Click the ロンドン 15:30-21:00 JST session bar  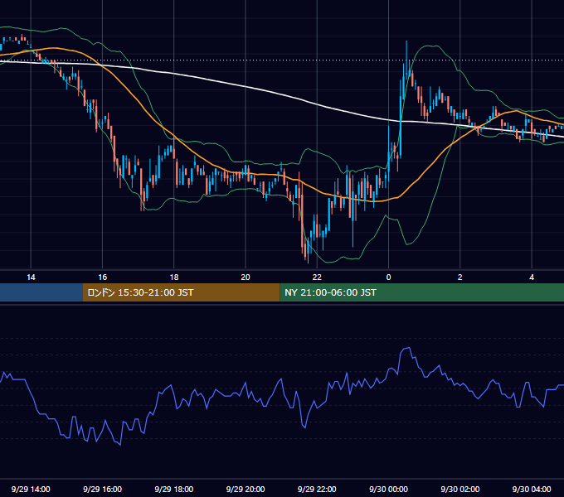click(182, 292)
